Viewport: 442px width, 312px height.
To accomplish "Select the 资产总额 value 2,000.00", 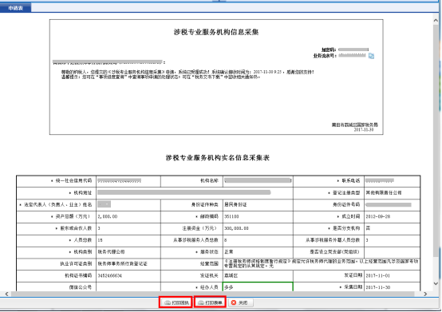I will pyautogui.click(x=108, y=216).
